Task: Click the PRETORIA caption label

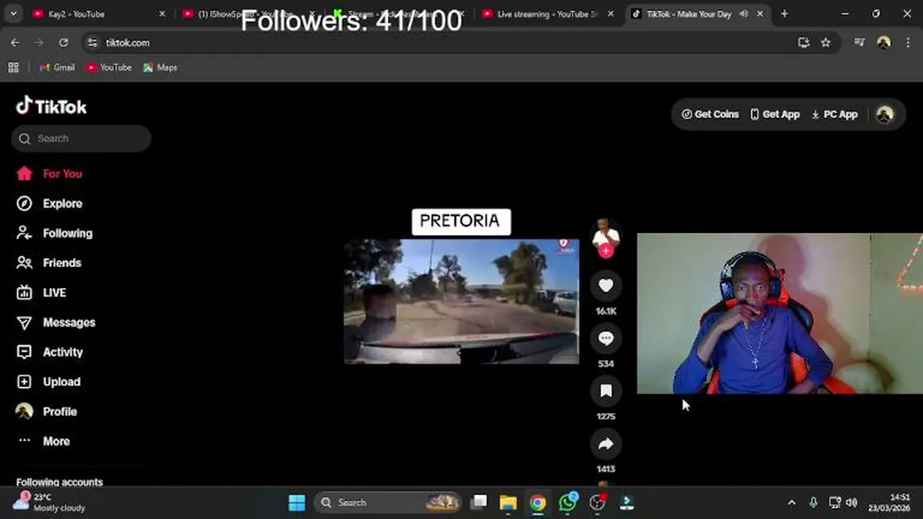Action: [x=460, y=221]
